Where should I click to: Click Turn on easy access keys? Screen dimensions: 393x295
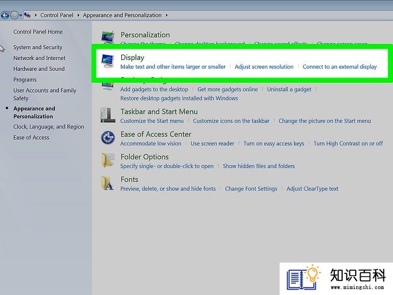pyautogui.click(x=274, y=144)
